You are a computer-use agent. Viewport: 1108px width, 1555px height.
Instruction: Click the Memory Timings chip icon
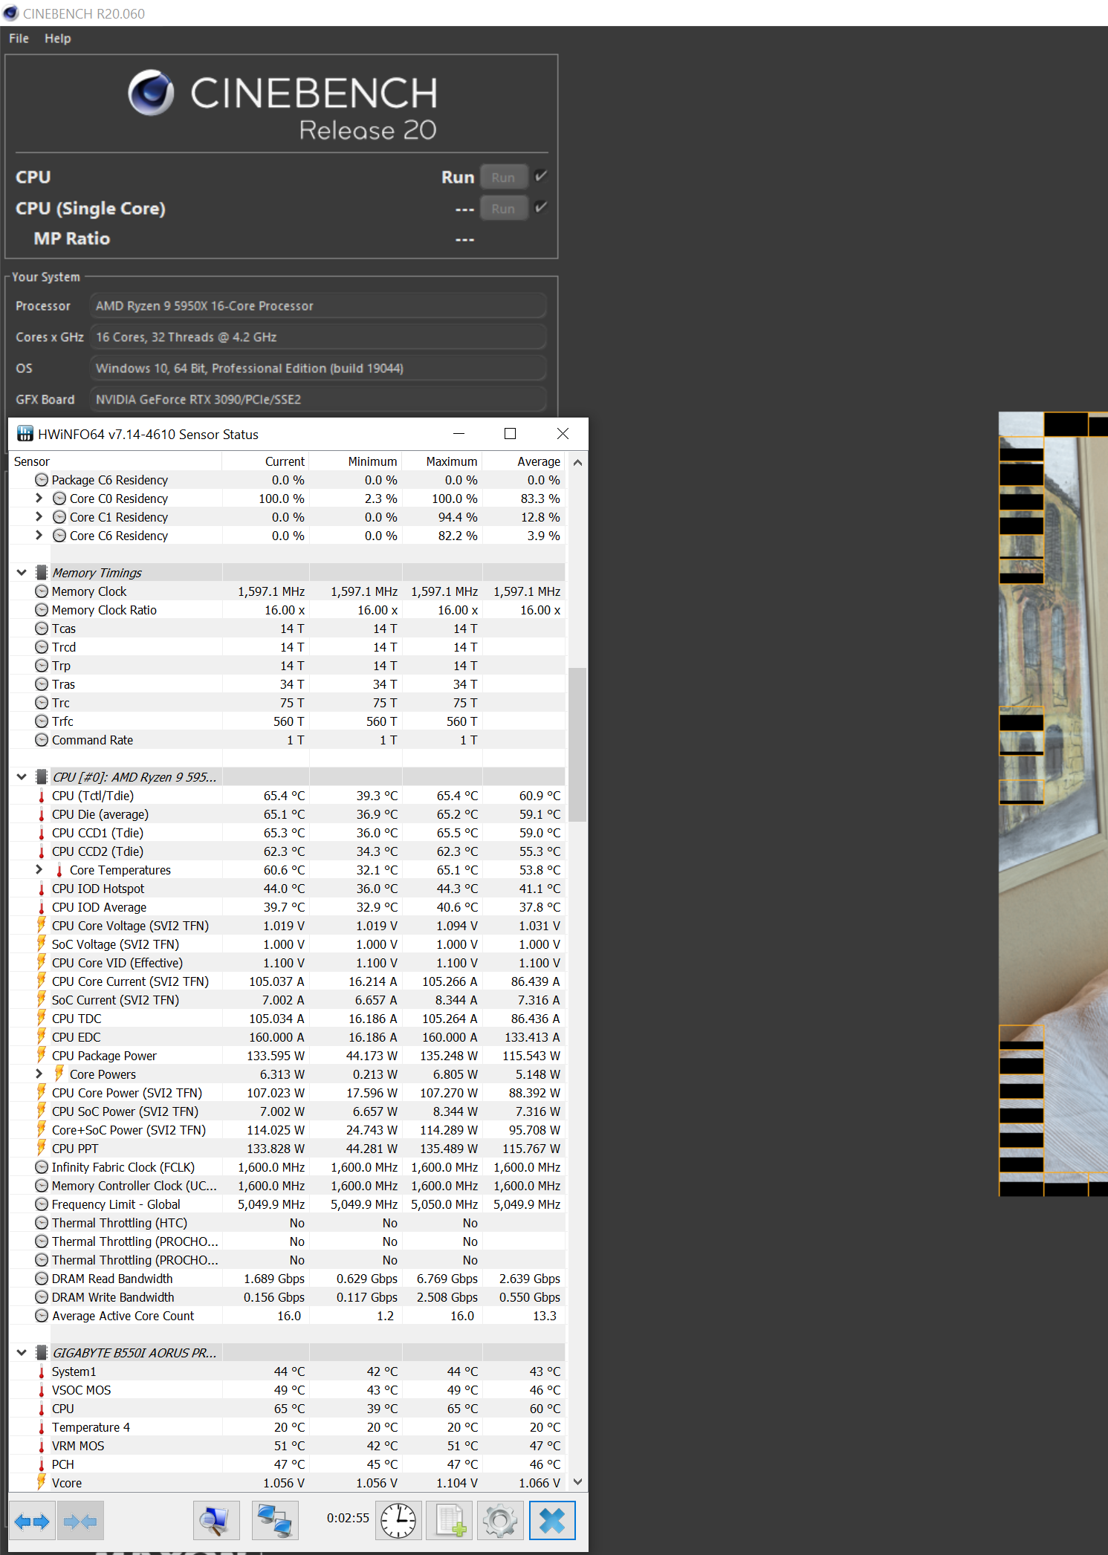[42, 573]
